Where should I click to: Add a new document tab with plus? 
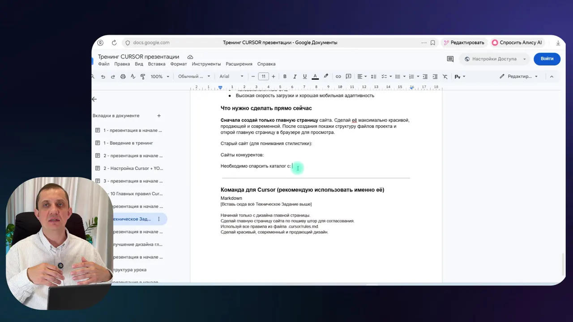[159, 116]
